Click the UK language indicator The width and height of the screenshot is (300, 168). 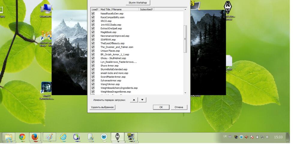(x=225, y=136)
